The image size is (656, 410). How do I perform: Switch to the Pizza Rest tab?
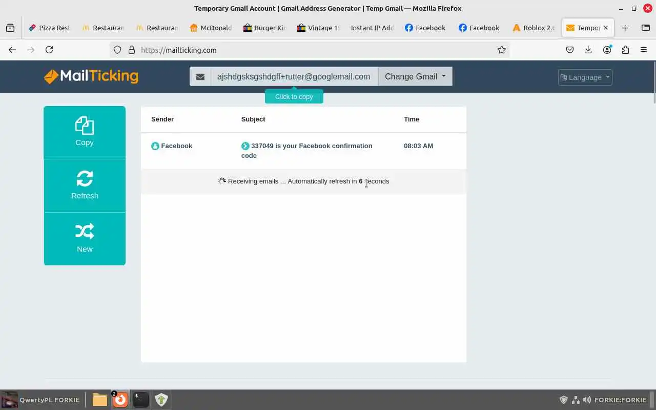point(49,28)
